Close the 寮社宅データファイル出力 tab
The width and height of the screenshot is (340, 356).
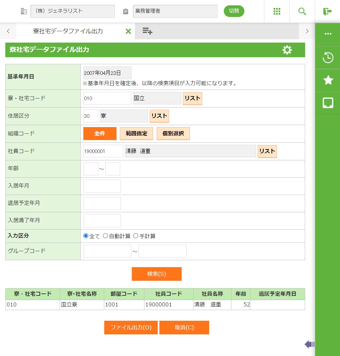pos(128,31)
